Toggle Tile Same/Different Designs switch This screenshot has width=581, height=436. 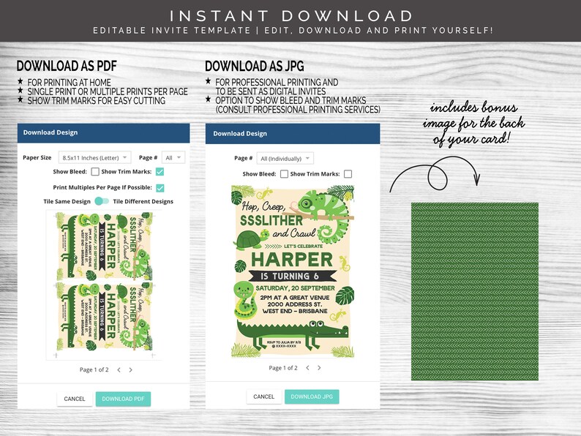click(102, 201)
